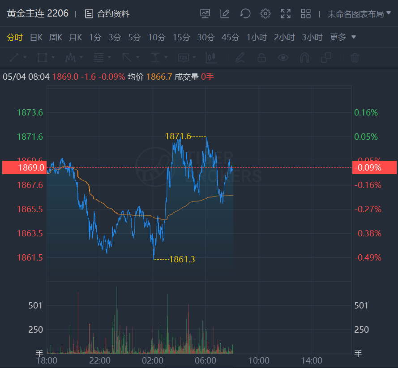The image size is (398, 368).
Task: Open 合约资料 contract info
Action: pos(107,14)
